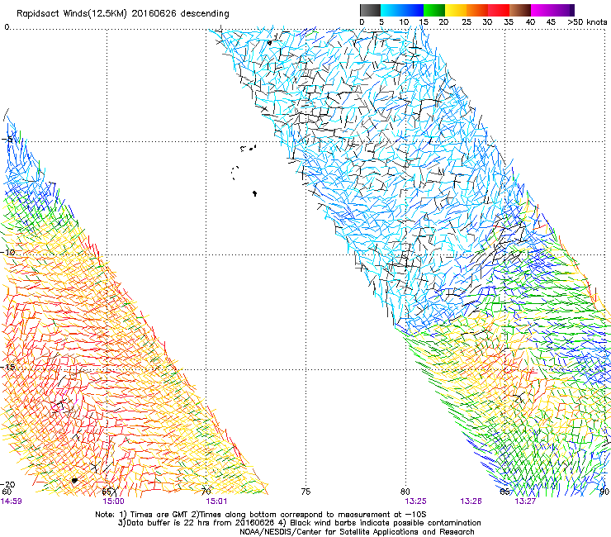611x537 pixels.
Task: Select the gray 0–5 knots legend segment
Action: point(370,10)
